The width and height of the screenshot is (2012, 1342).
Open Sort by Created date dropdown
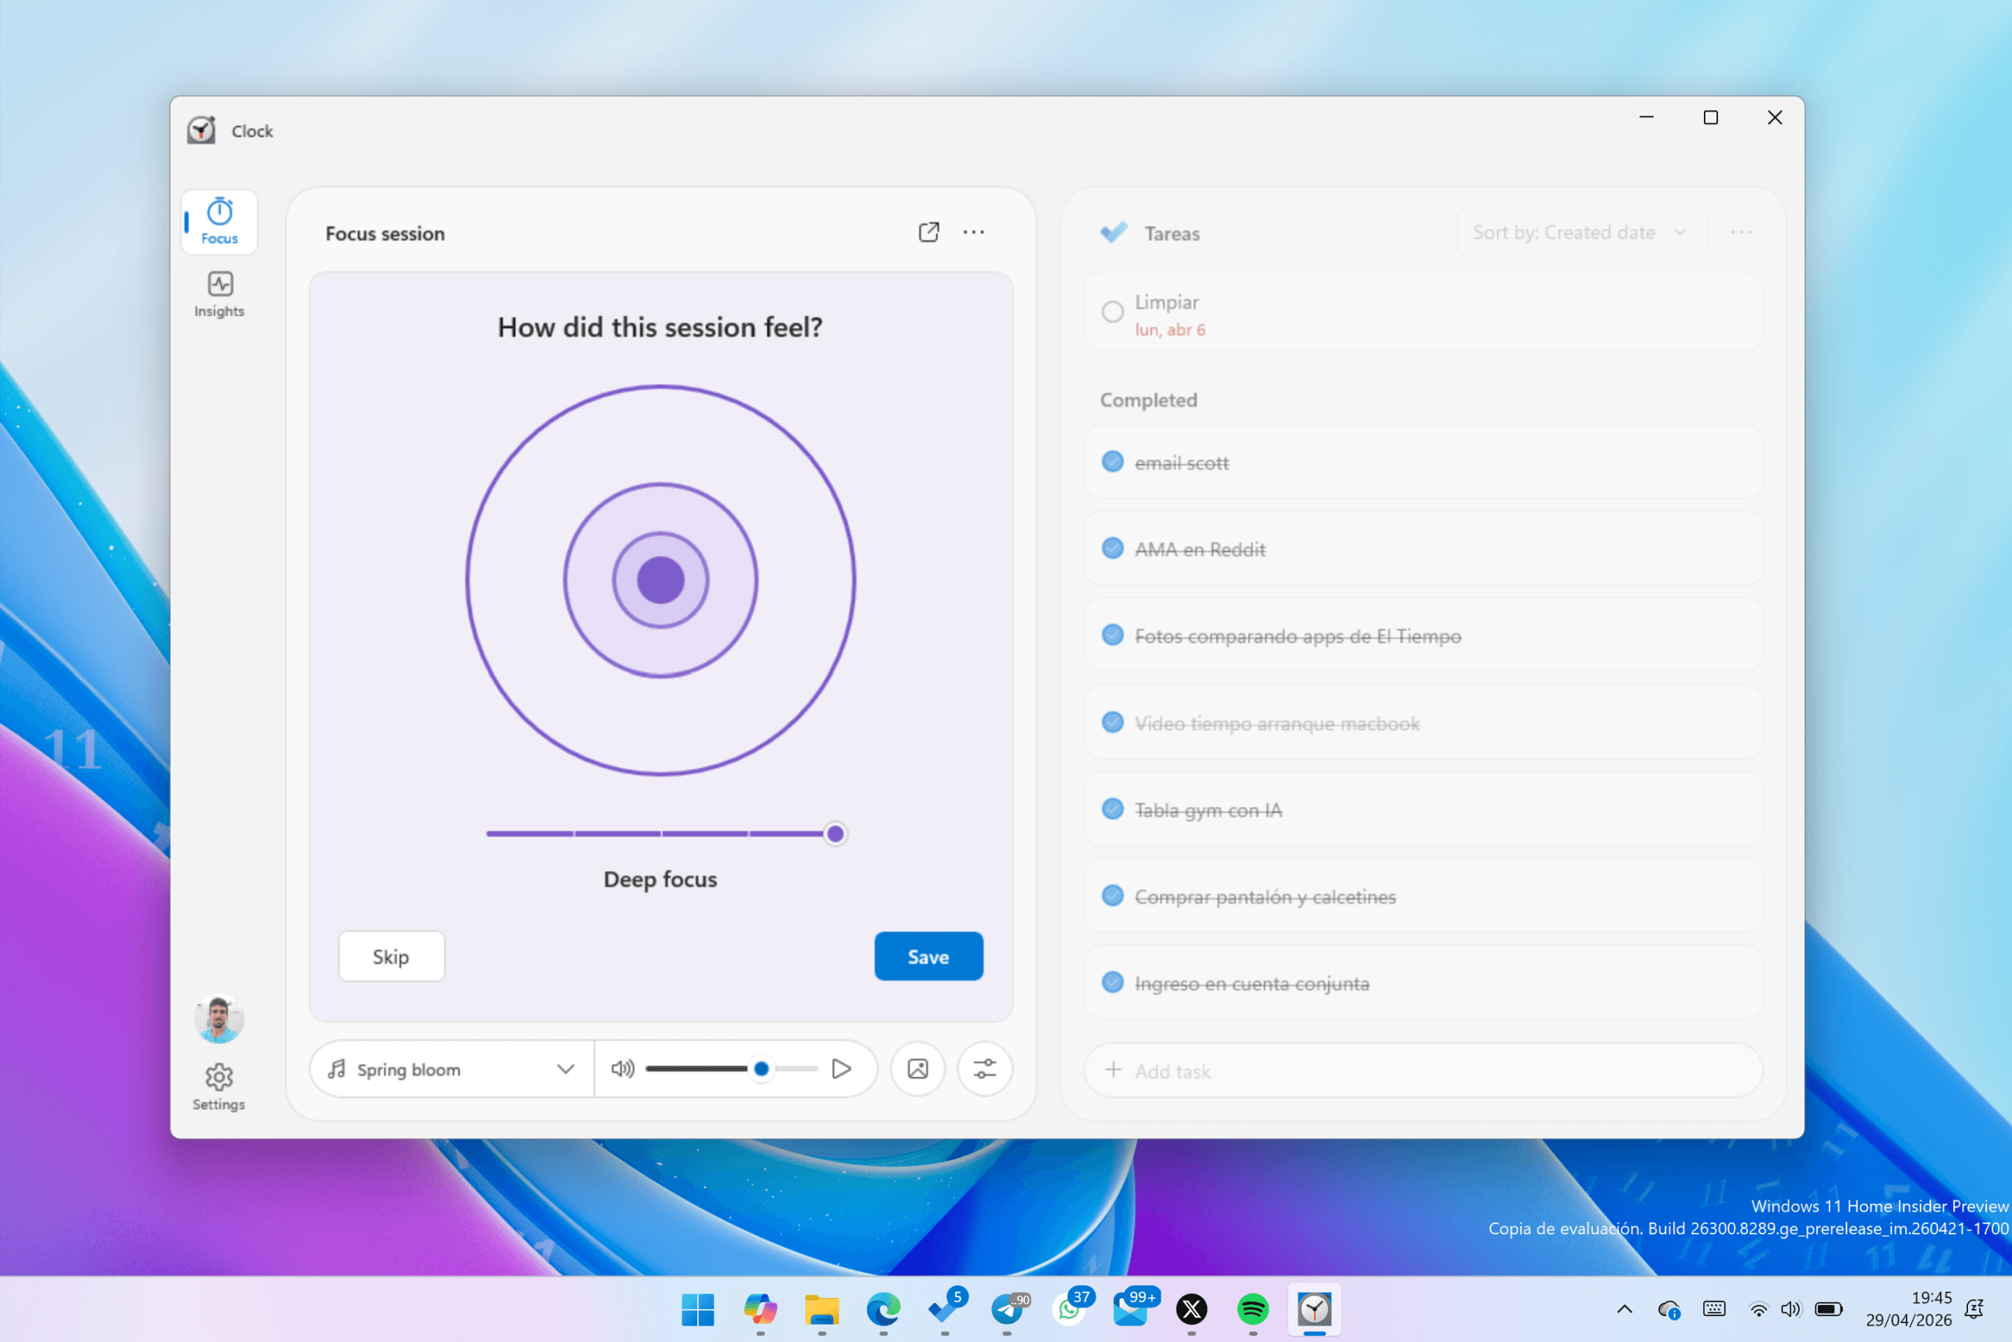pos(1580,233)
